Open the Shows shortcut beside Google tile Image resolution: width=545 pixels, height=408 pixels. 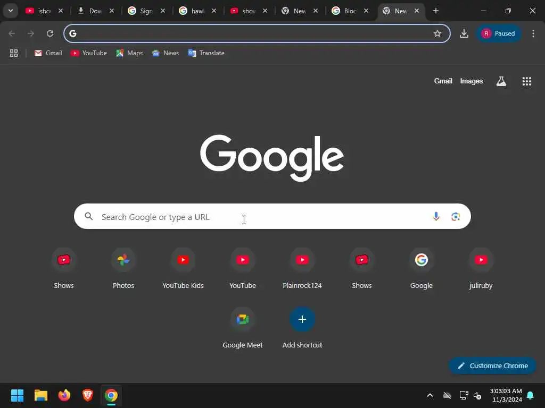[362, 269]
